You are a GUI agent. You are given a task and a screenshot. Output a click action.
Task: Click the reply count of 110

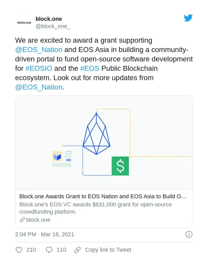pyautogui.click(x=62, y=250)
